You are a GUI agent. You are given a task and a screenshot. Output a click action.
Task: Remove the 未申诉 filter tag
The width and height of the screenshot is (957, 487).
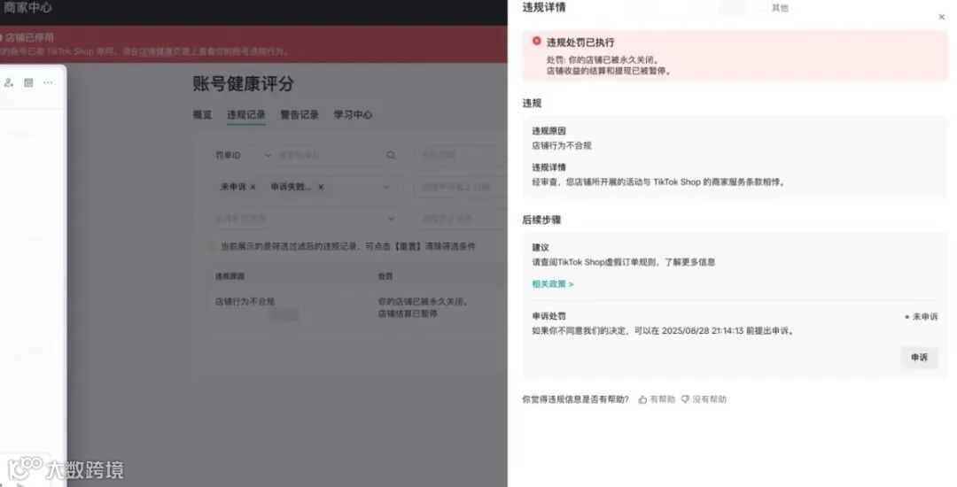pyautogui.click(x=253, y=187)
